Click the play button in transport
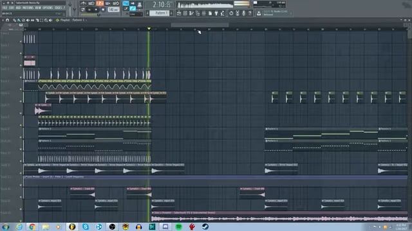The image size is (412, 231). pyautogui.click(x=89, y=10)
